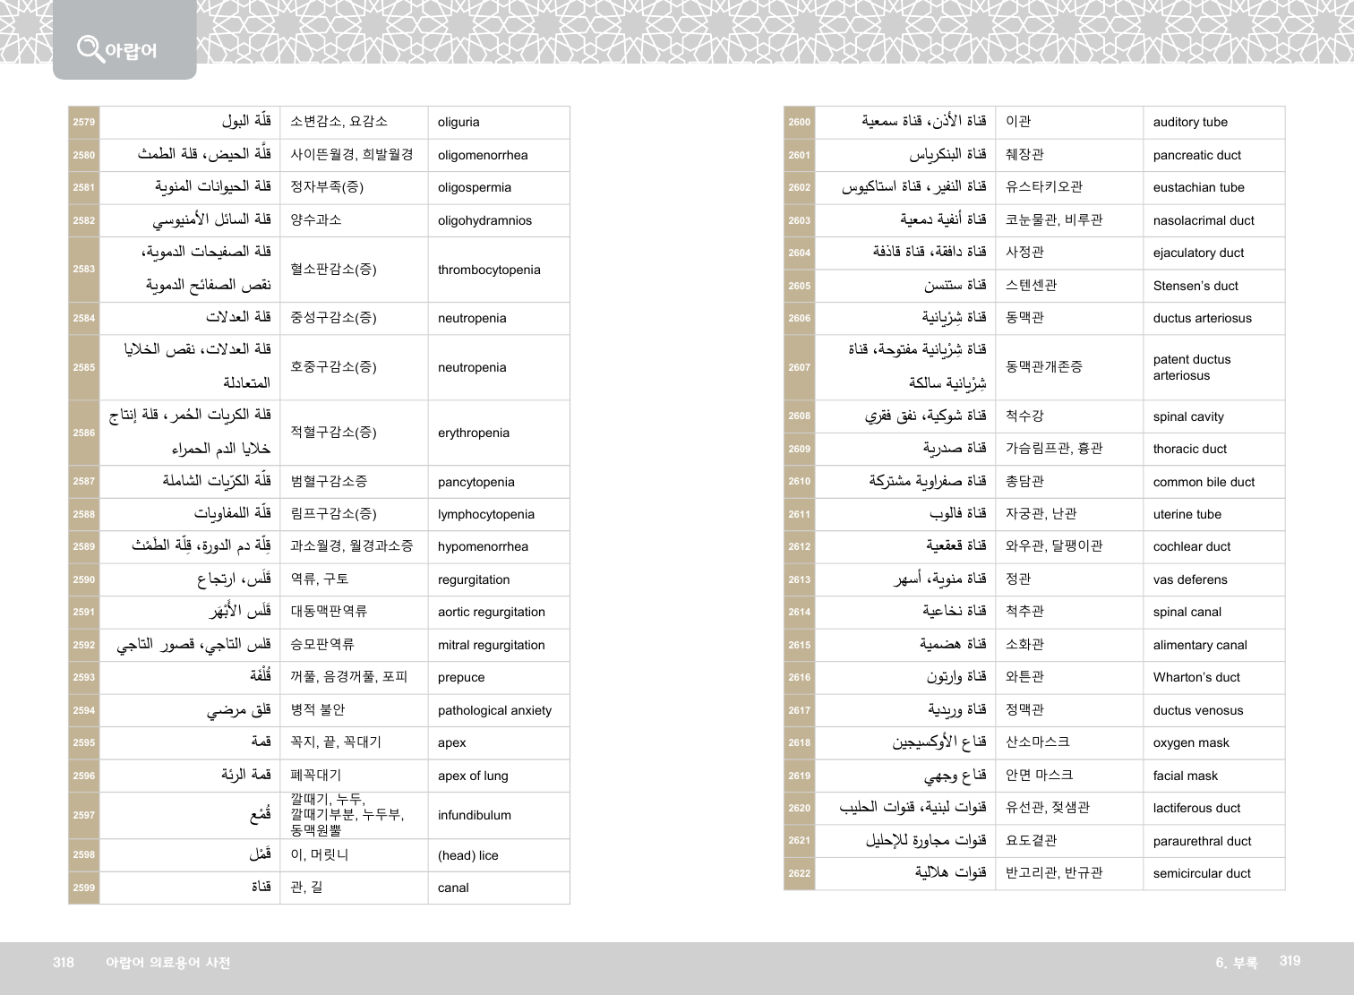Viewport: 1354px width, 995px height.
Task: Click on pathological anxiety entry
Action: [x=494, y=710]
